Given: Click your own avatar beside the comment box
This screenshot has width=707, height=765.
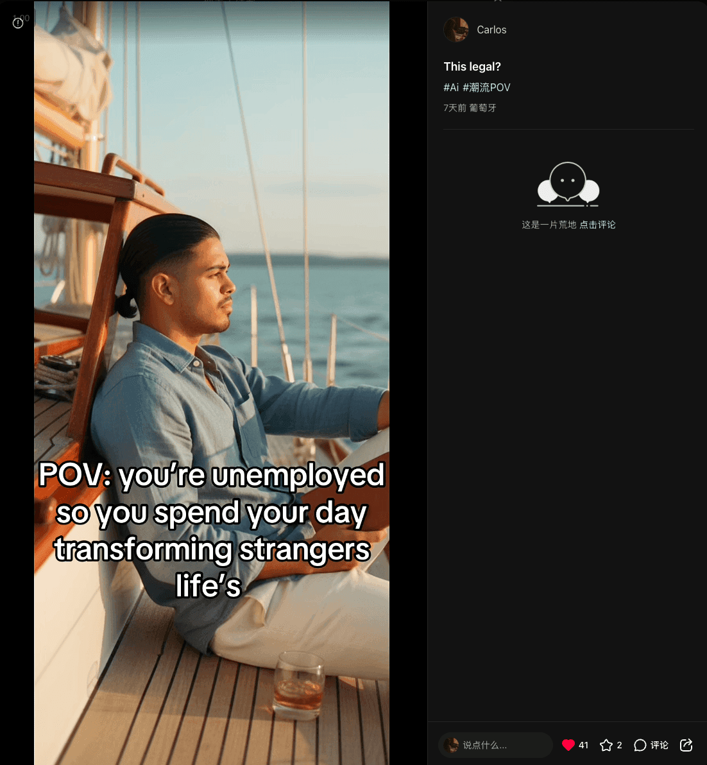Looking at the screenshot, I should coord(451,744).
